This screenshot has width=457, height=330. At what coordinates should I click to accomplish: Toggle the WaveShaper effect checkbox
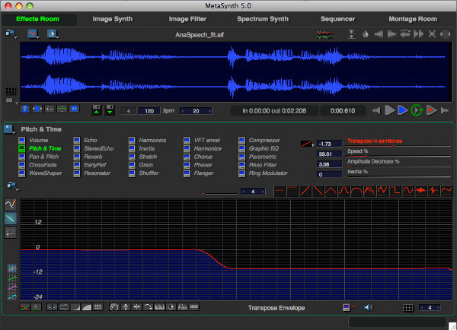click(21, 173)
